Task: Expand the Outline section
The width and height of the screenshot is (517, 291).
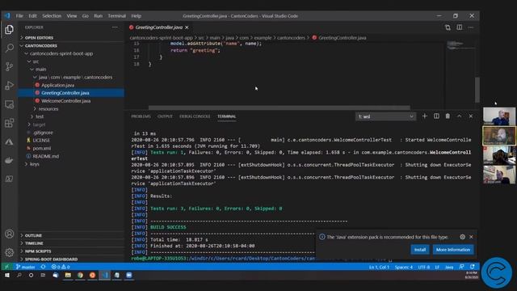Action: 71,235
